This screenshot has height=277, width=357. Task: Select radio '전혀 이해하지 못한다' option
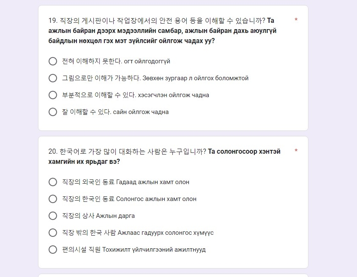pos(53,61)
